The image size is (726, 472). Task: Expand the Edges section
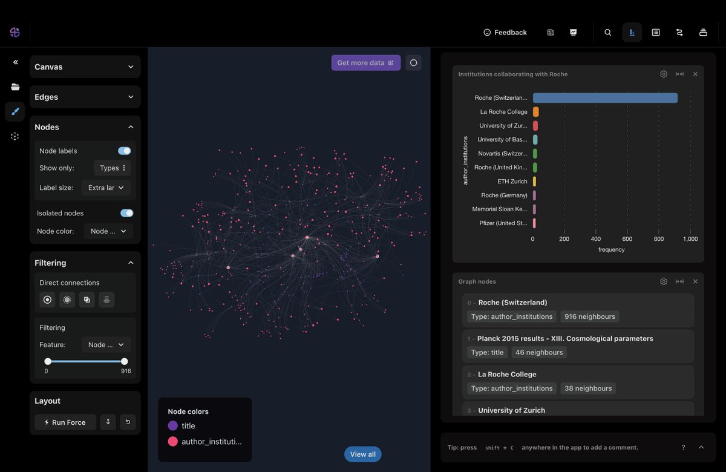click(x=85, y=97)
